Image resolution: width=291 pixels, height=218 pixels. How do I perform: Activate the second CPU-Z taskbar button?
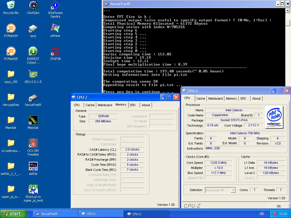(x=147, y=214)
